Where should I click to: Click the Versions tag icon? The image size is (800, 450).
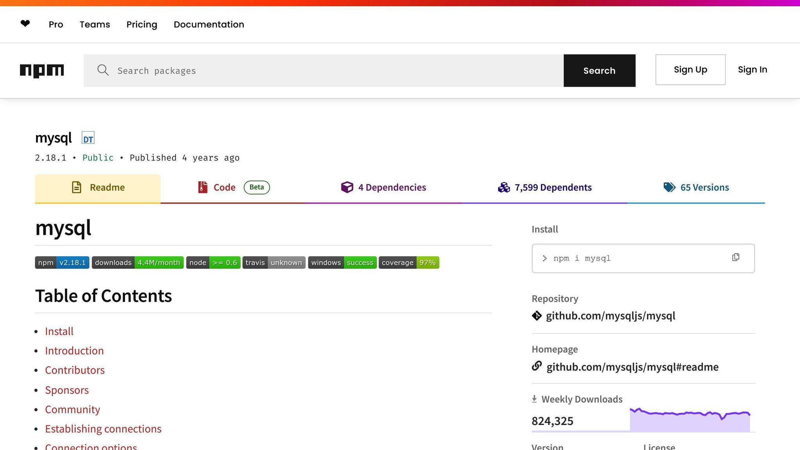coord(669,187)
